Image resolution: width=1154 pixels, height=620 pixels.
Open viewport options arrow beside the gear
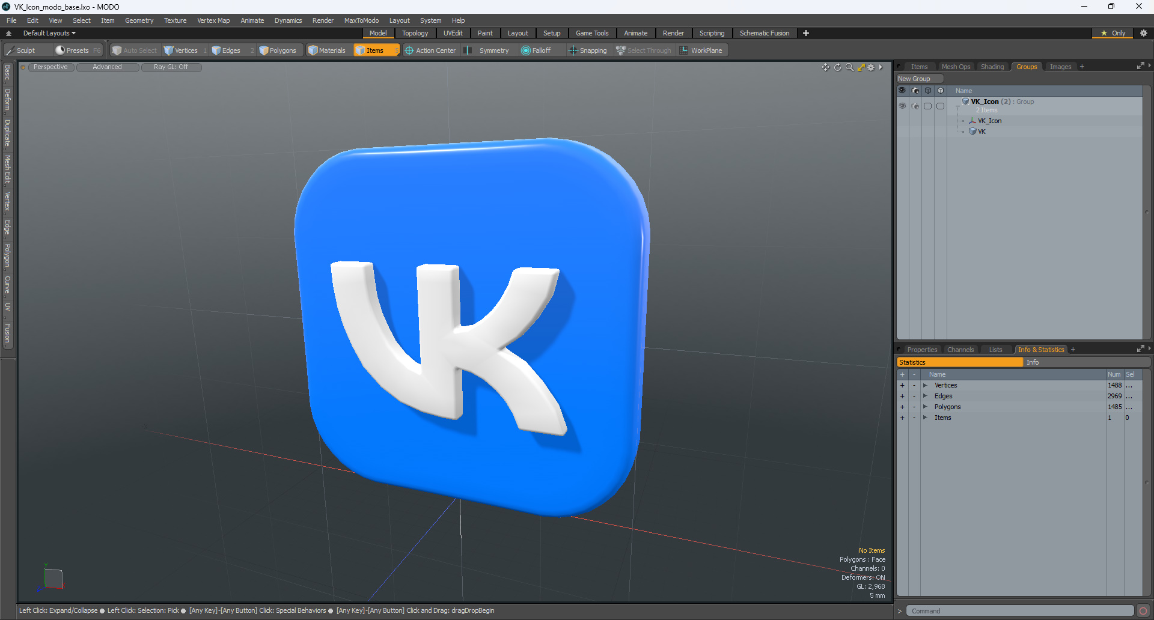pos(881,67)
